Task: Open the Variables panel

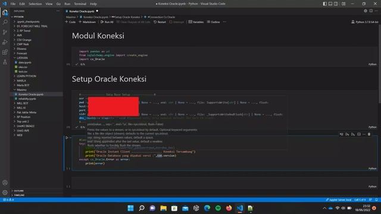Action: point(196,22)
